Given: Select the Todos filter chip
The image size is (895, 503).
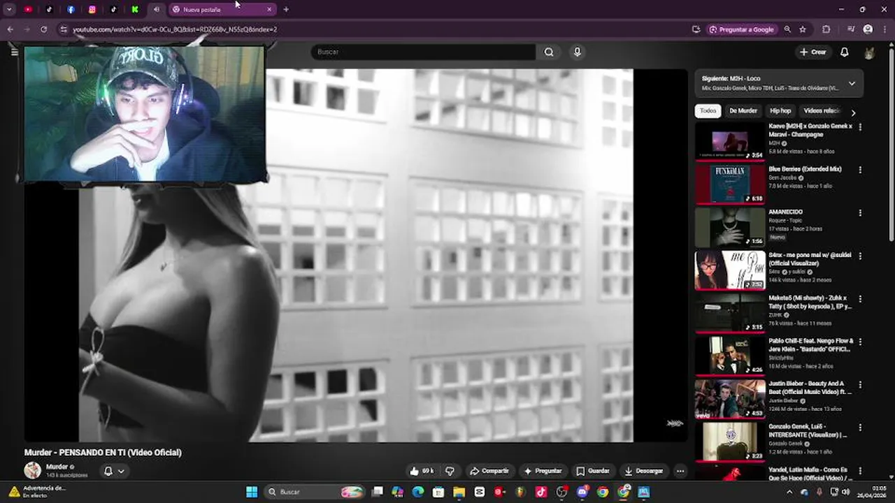Looking at the screenshot, I should point(708,110).
